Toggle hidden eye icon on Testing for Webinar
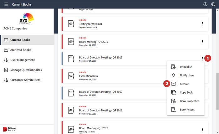Screen dimensions: 219x134 click(x=71, y=24)
